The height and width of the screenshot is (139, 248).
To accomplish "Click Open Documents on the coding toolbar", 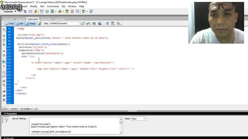I will (x=4, y=30).
